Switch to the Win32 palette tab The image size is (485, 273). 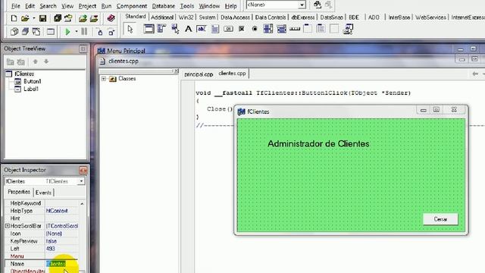[186, 17]
